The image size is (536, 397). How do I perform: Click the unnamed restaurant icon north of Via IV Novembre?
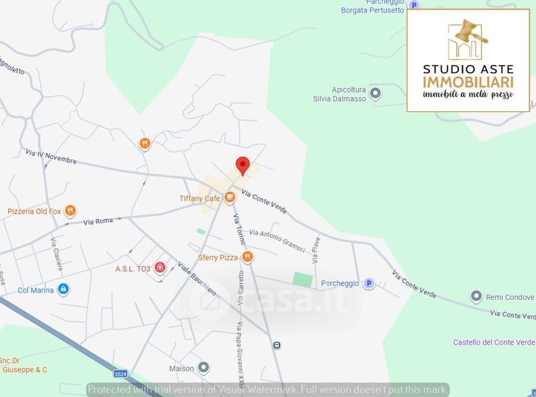pos(144,143)
